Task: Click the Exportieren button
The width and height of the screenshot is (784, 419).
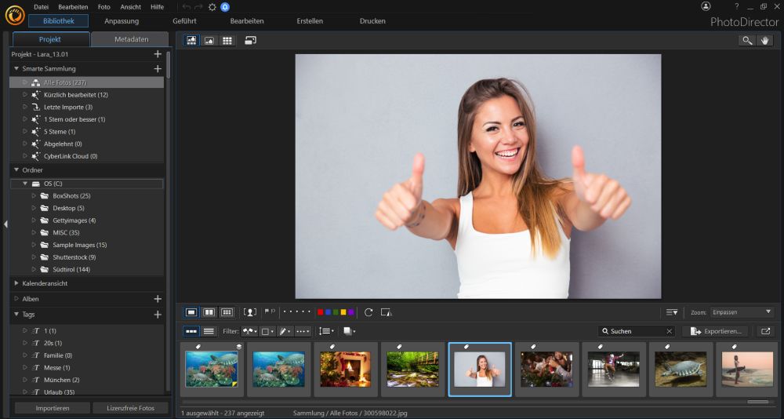Action: pos(715,332)
